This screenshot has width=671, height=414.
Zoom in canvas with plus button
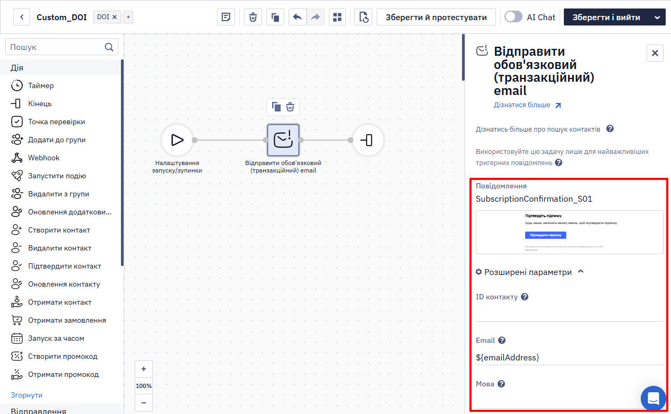(144, 369)
